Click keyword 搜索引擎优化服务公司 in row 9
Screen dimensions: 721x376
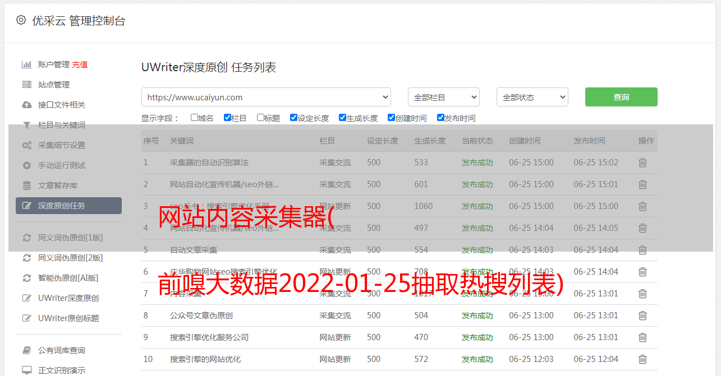coord(209,337)
